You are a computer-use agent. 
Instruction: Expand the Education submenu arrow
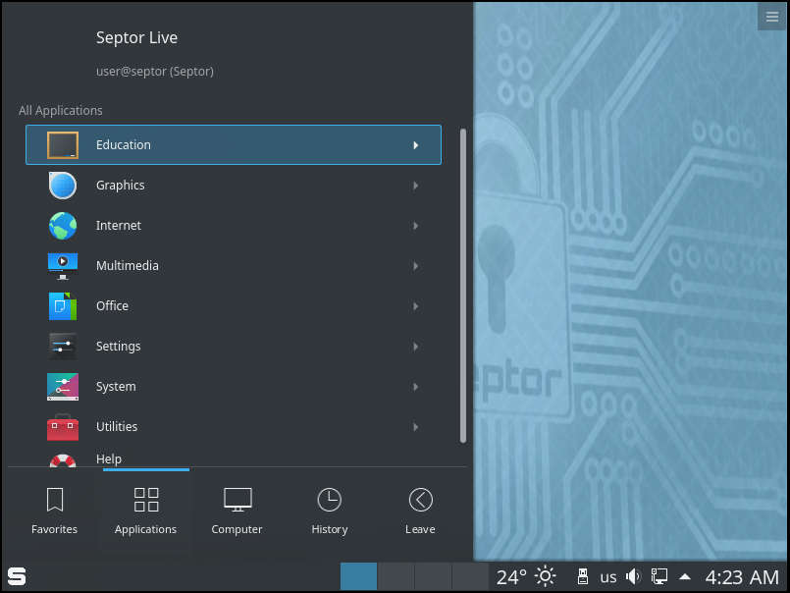(414, 144)
